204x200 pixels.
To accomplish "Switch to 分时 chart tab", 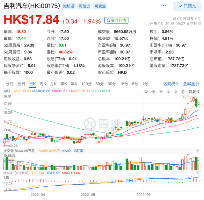I will tap(10, 84).
